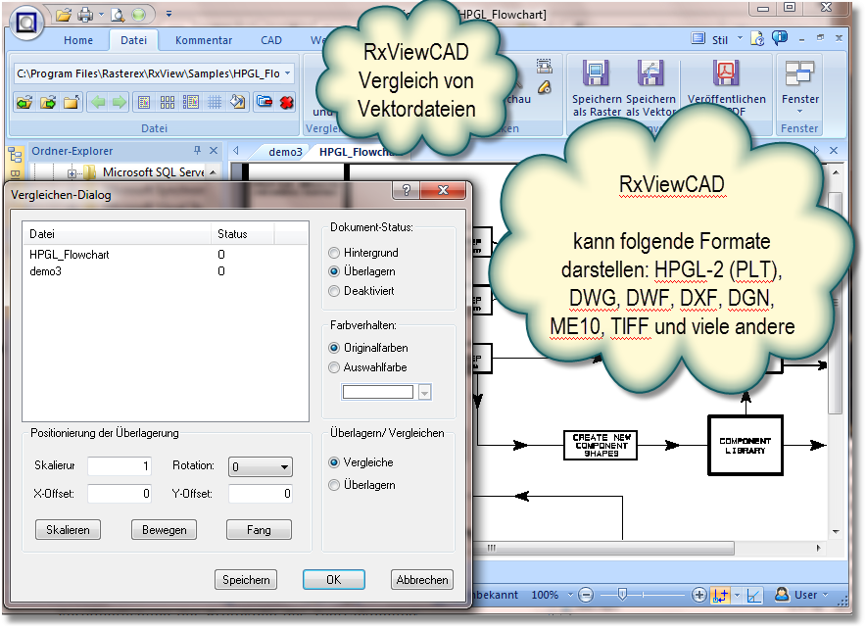
Task: Expand the Fenster dropdown in ribbon
Action: (x=799, y=112)
